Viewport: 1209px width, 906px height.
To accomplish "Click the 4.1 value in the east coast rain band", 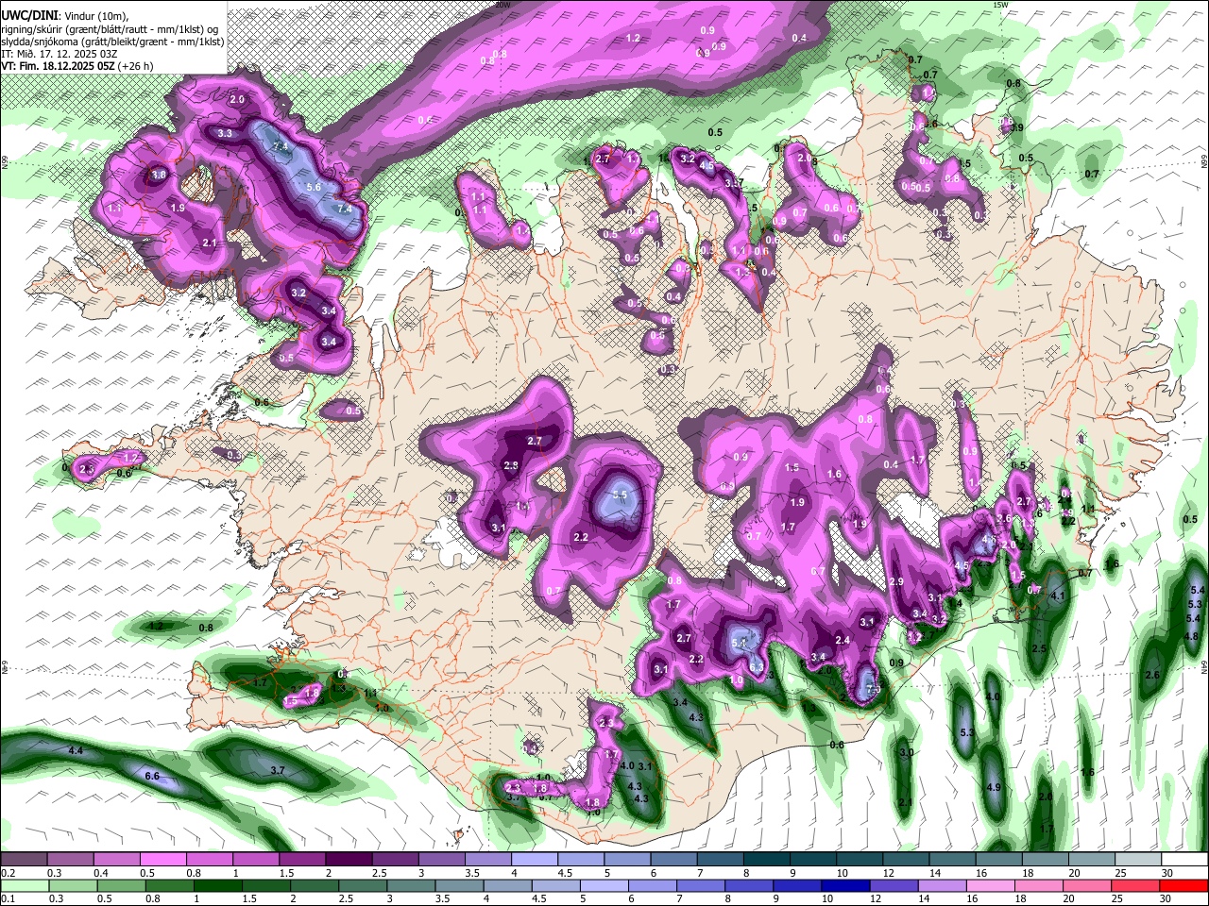I will (1058, 596).
